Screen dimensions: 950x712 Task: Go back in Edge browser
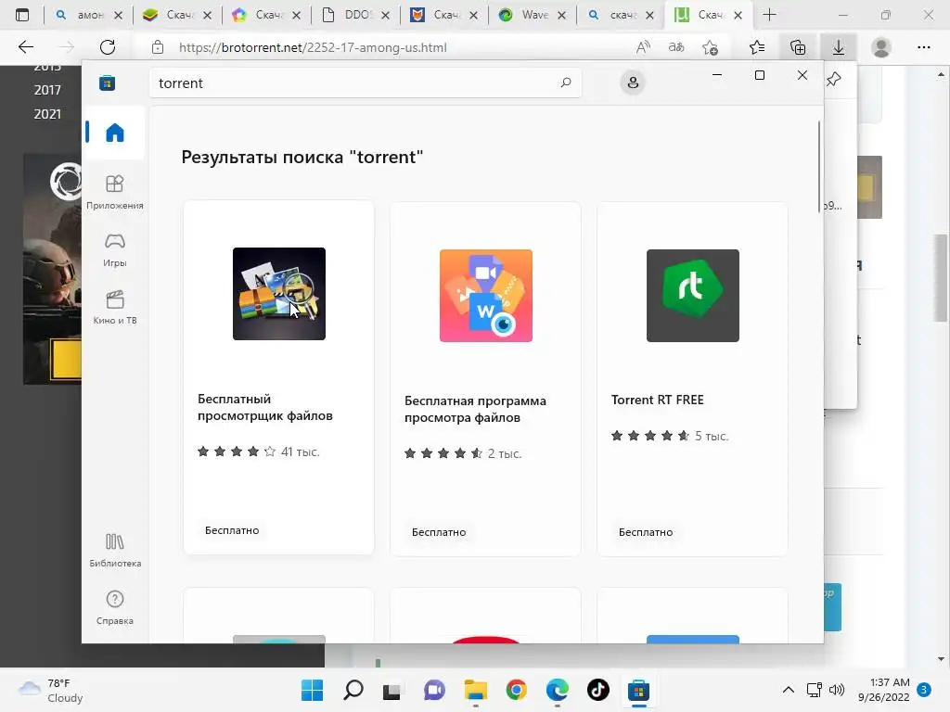pyautogui.click(x=25, y=47)
